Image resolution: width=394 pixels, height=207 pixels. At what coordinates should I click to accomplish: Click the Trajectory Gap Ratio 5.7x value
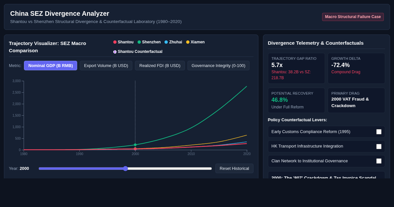[x=277, y=65]
